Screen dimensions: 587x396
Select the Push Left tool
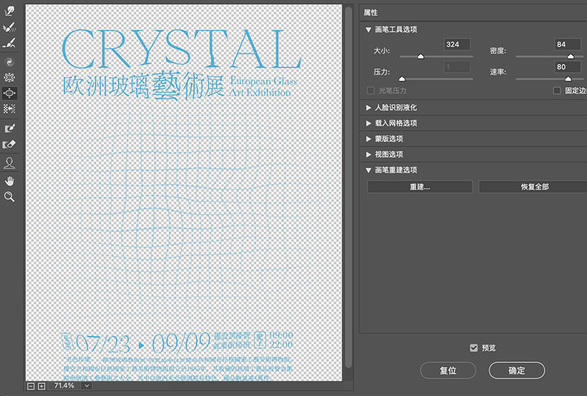[9, 109]
